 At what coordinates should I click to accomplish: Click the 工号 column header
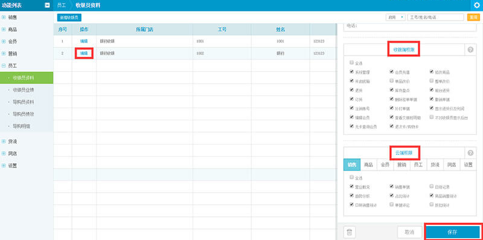(x=222, y=30)
